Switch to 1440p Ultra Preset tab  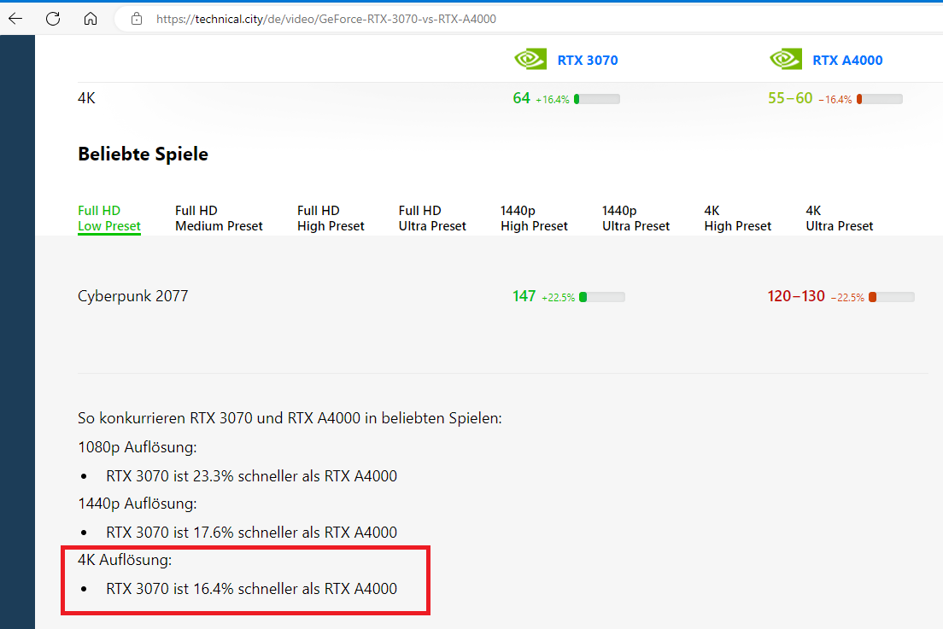[635, 218]
